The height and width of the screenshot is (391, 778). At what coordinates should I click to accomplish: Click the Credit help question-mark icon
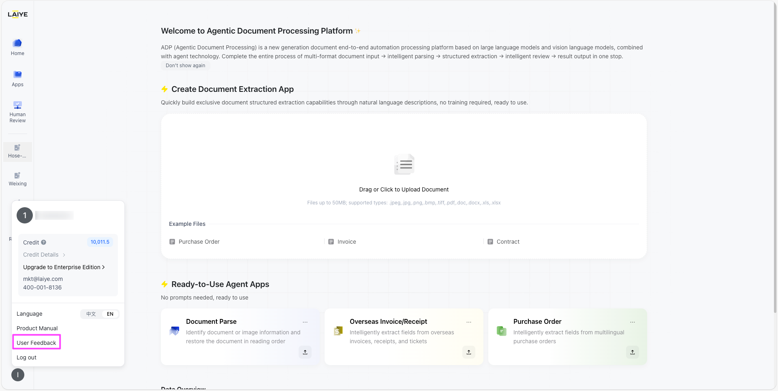point(44,242)
